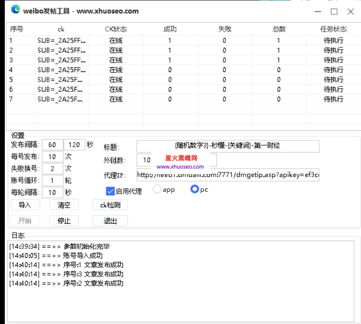Screen dimensions: 361x324
Task: Select row 2 in the account table
Action: (183, 50)
